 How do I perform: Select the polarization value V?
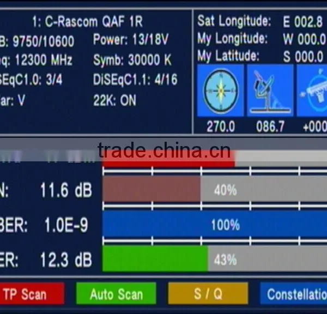(x=21, y=100)
